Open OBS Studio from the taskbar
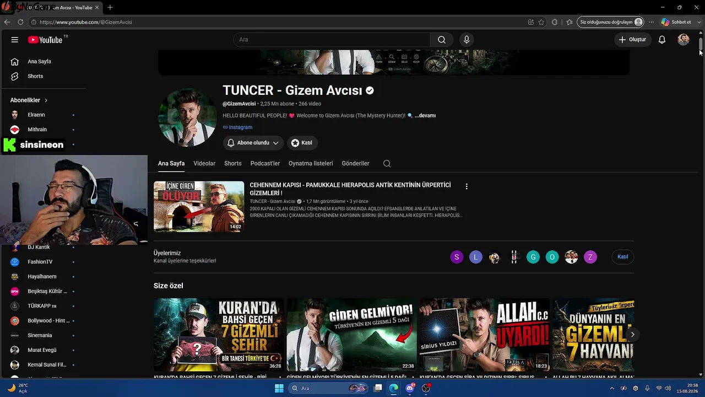 (426, 388)
